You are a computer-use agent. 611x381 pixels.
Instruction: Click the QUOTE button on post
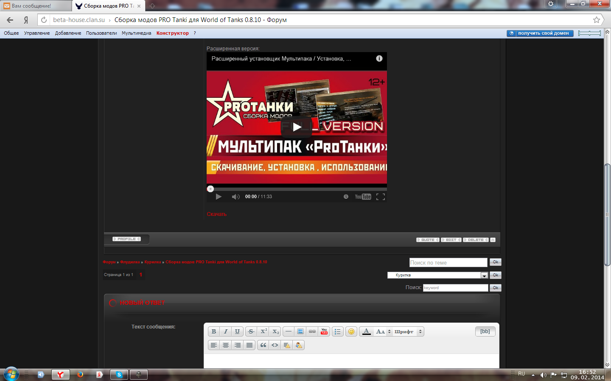428,240
